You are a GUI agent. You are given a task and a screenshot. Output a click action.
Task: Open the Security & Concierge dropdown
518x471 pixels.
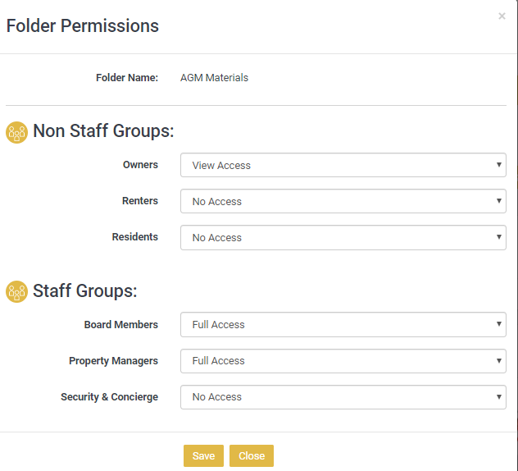pos(343,396)
